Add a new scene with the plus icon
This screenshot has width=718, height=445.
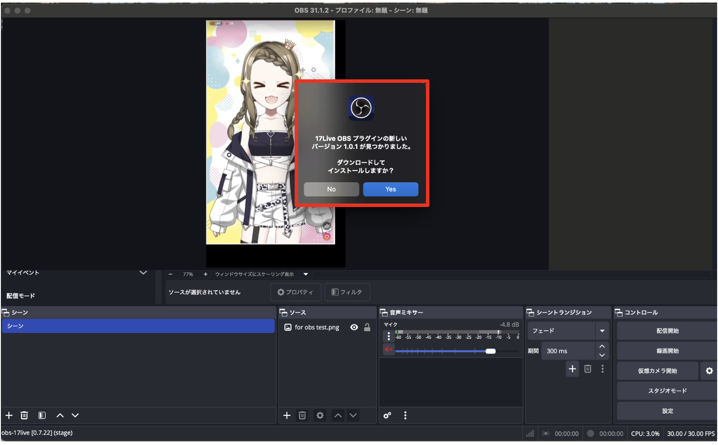pos(9,415)
